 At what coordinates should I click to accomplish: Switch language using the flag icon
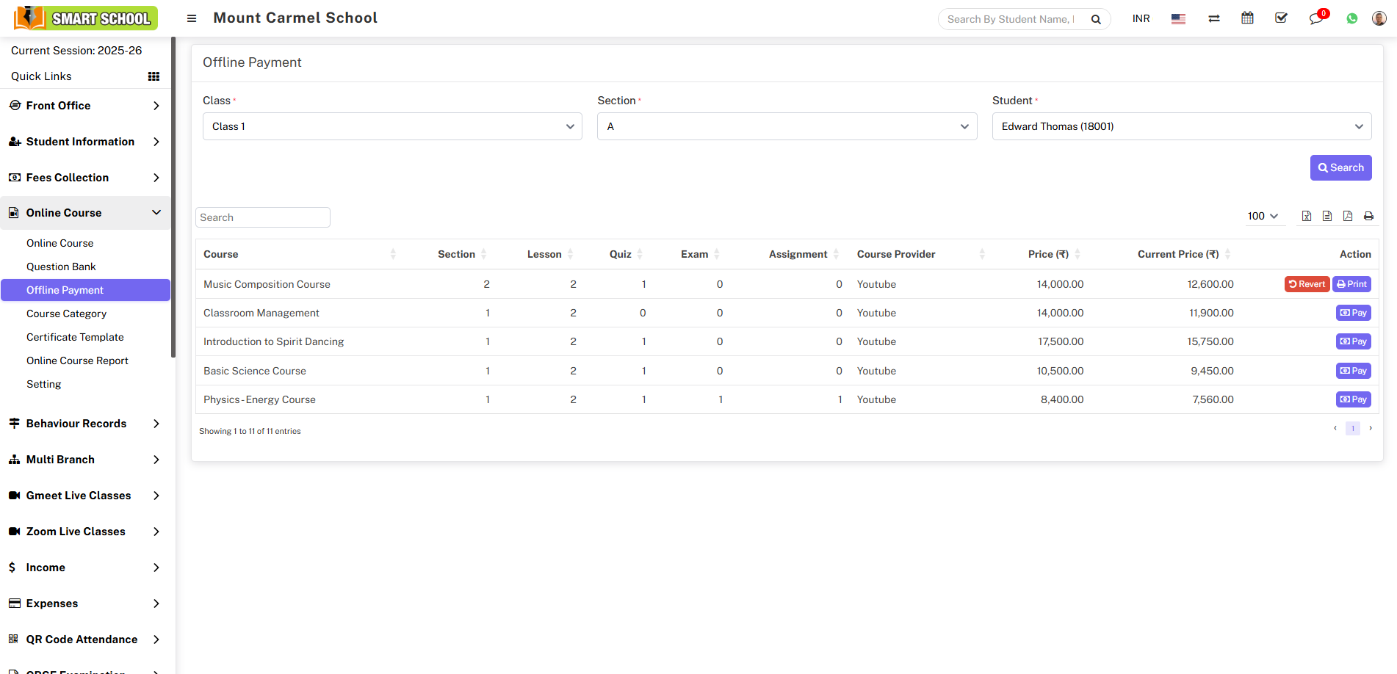click(1178, 18)
